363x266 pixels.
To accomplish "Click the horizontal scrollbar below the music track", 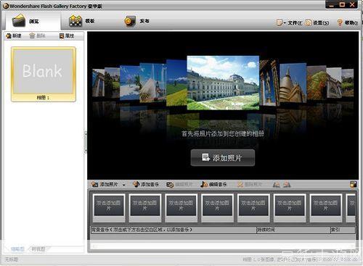I will (x=223, y=246).
